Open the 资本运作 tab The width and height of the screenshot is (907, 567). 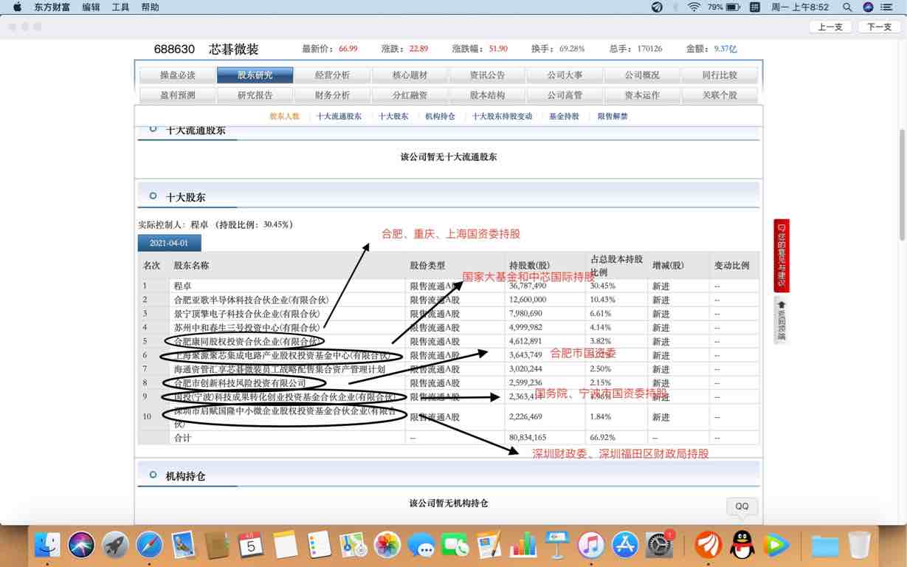click(642, 95)
